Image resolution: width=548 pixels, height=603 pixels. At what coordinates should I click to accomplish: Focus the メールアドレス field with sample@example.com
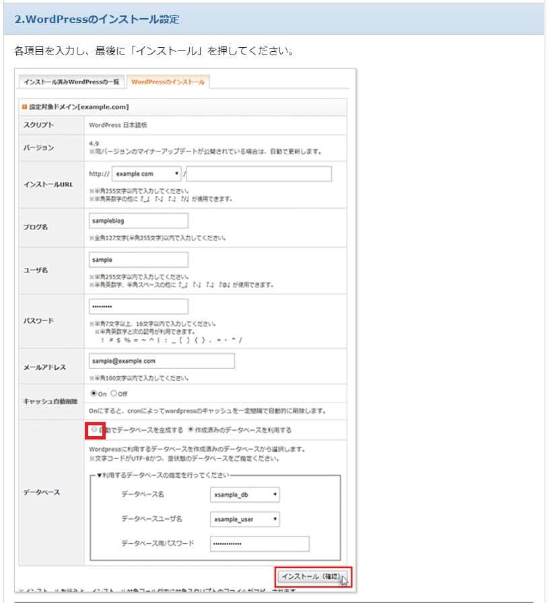162,361
